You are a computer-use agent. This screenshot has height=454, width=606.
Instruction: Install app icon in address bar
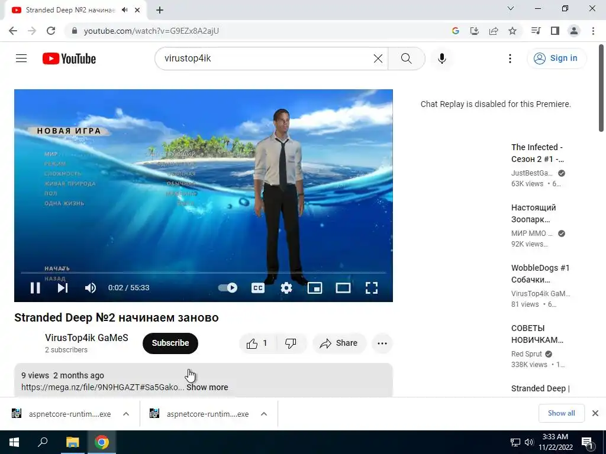coord(475,31)
